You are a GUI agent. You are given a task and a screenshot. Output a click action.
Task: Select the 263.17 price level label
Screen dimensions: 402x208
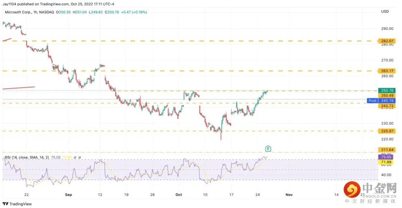[387, 71]
